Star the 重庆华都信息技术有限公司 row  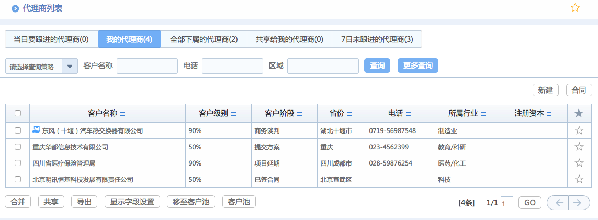579,147
